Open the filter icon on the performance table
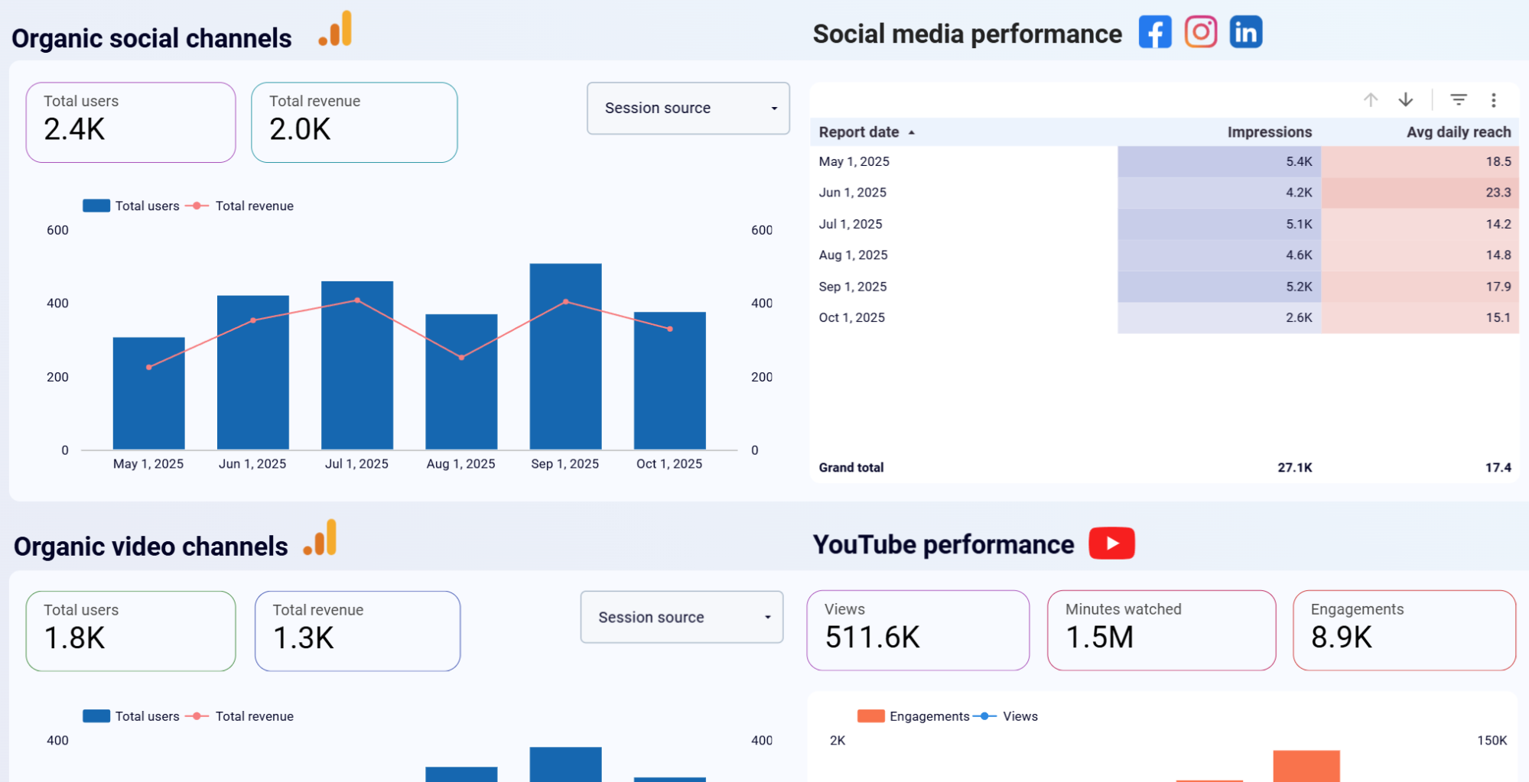Screen dimensions: 1529x782 (x=1458, y=99)
